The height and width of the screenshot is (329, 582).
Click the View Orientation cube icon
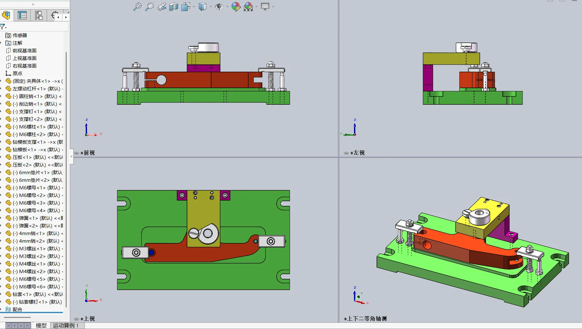(x=186, y=7)
